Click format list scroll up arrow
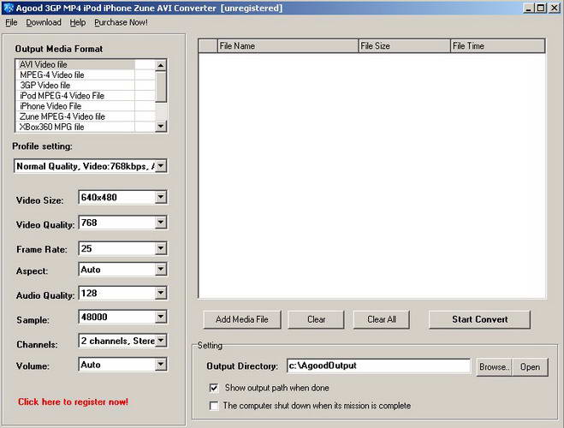The height and width of the screenshot is (428, 564). click(161, 65)
